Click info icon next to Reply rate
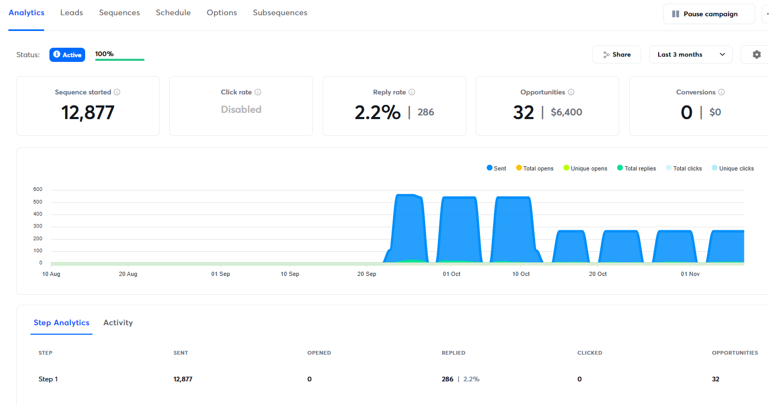769x405 pixels. tap(412, 92)
